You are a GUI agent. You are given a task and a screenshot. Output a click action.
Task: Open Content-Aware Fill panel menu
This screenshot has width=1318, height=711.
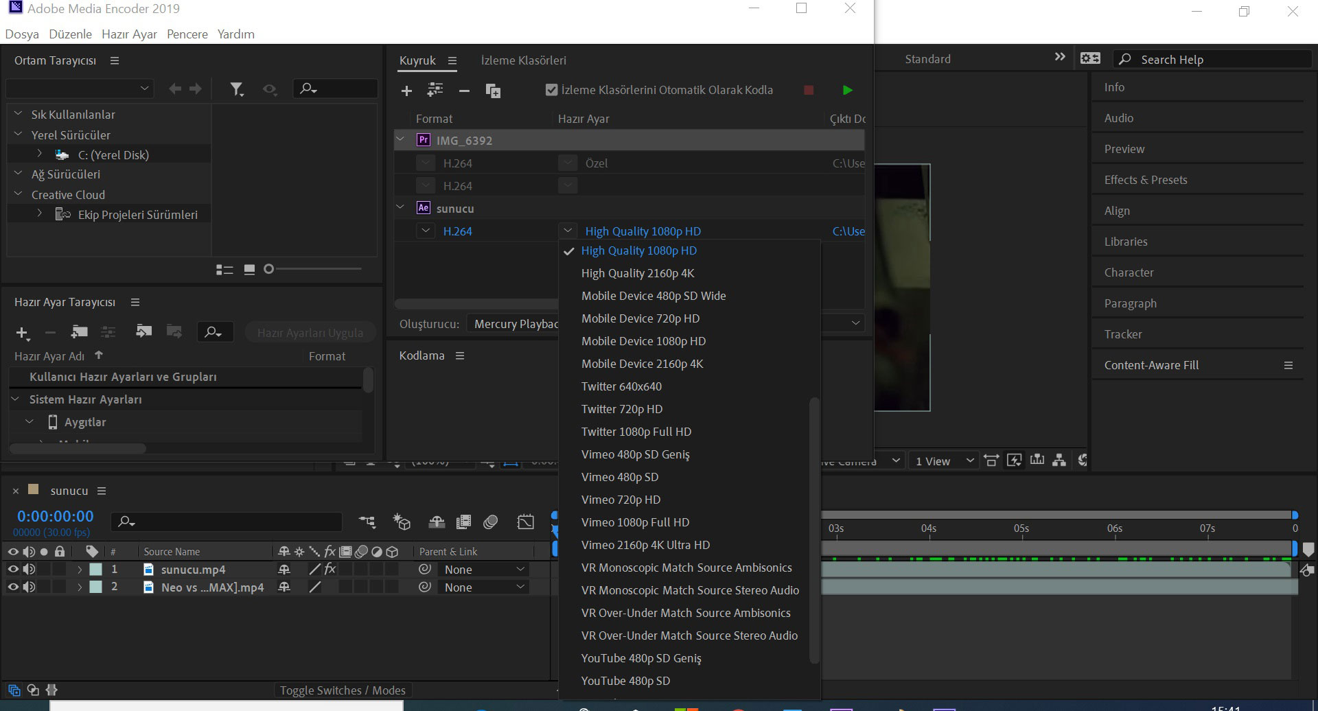(1288, 365)
